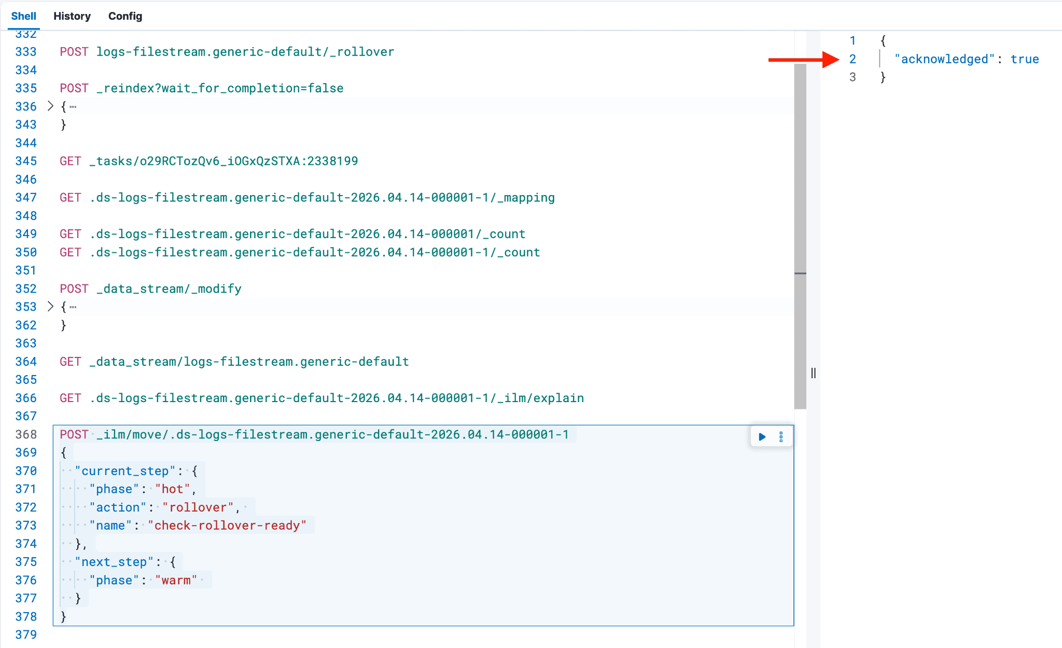Open the Config tab
The width and height of the screenshot is (1062, 648).
(125, 16)
